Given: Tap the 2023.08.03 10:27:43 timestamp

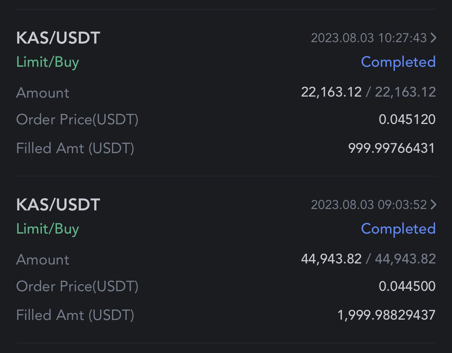Looking at the screenshot, I should tap(369, 38).
